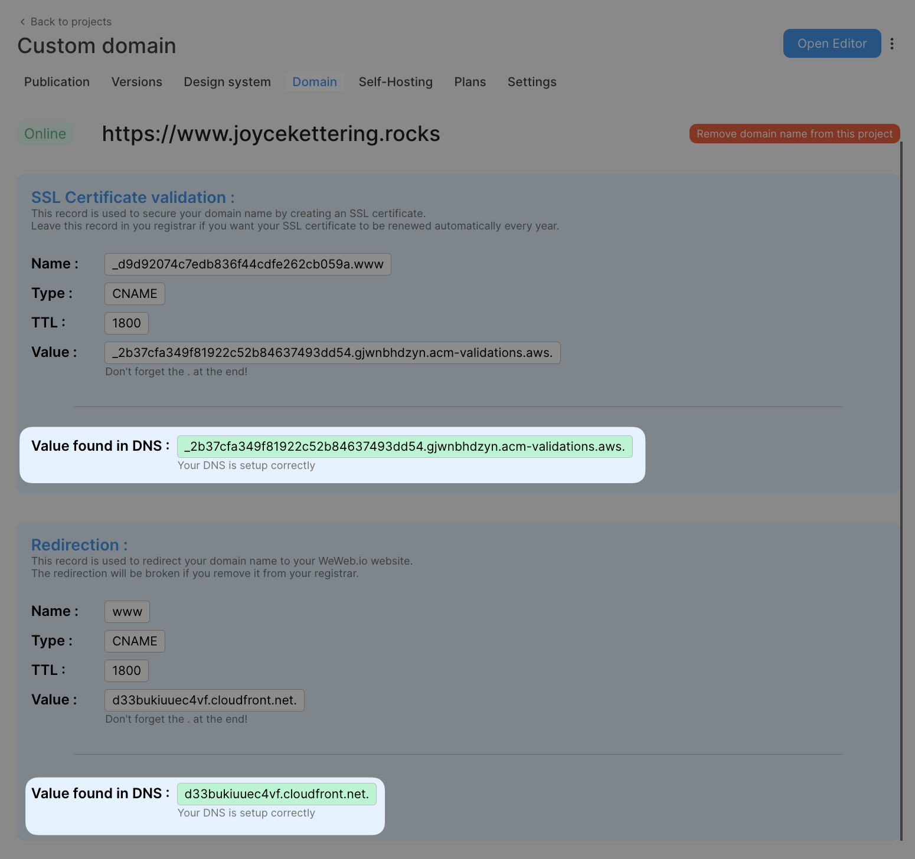
Task: Click Remove domain name from this project
Action: click(794, 133)
